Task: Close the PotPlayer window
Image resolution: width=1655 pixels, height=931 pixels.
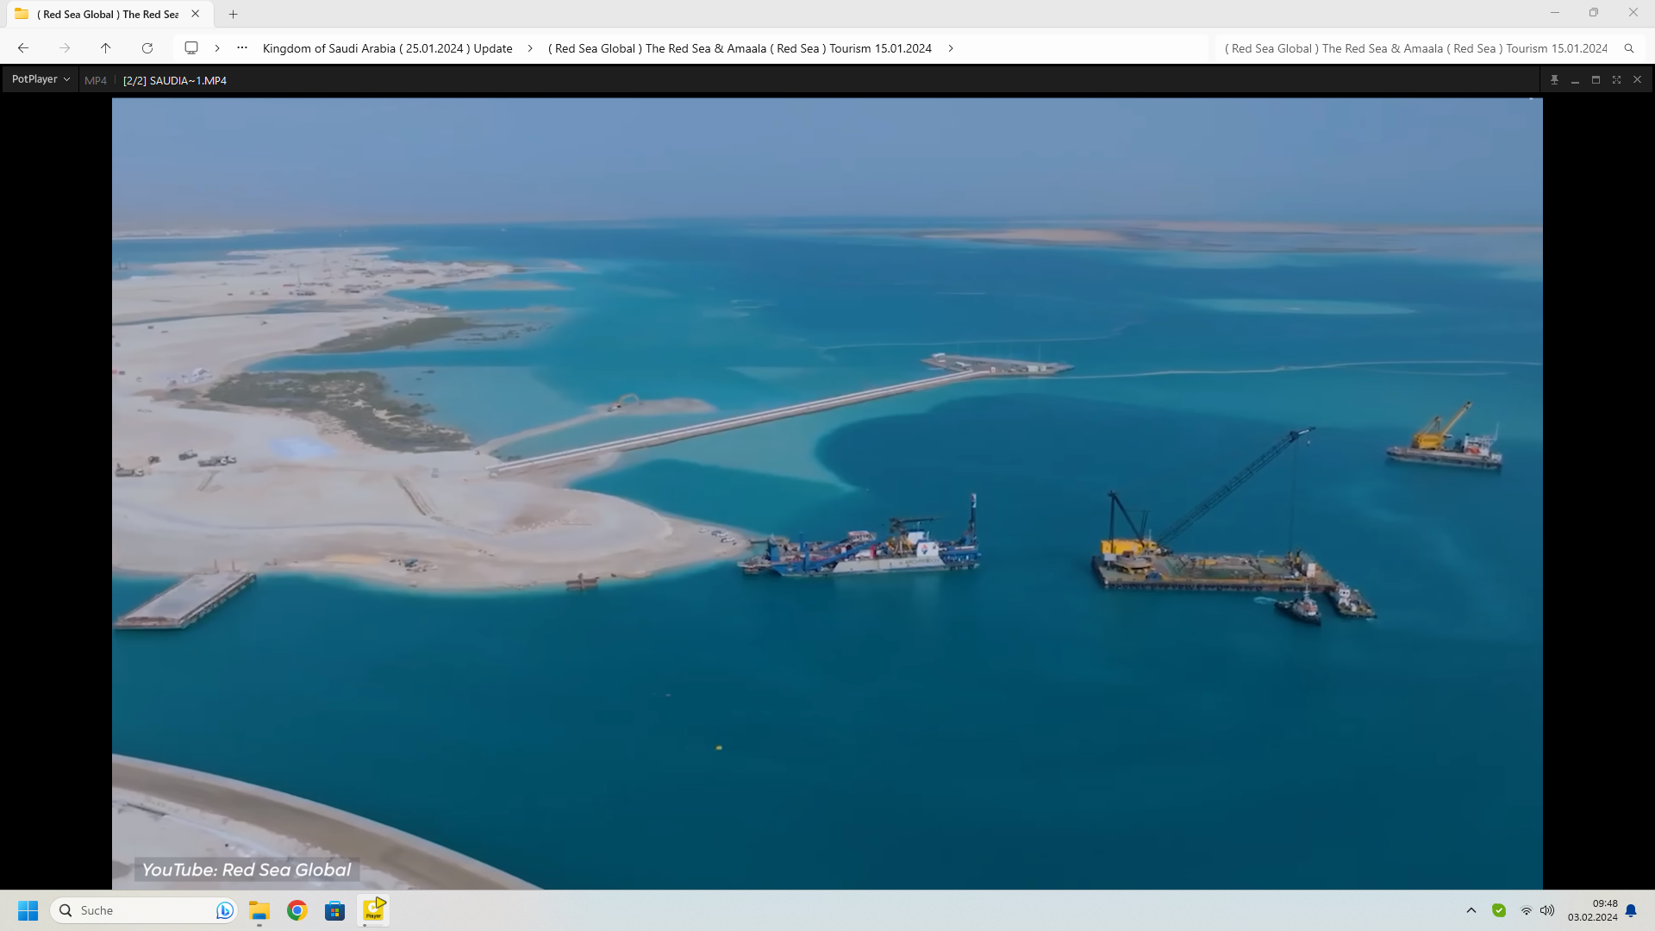Action: 1637,79
